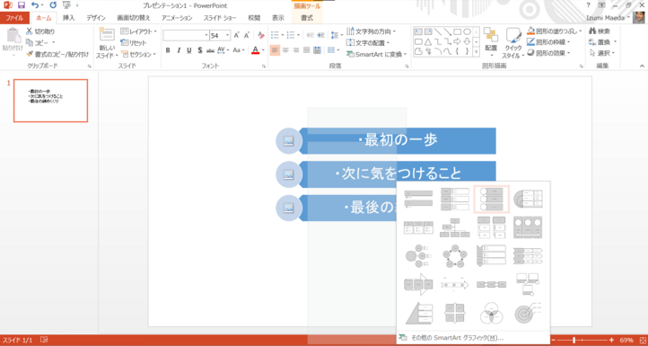Image resolution: width=648 pixels, height=346 pixels.
Task: Clear all formatting eraser icon
Action: [x=261, y=36]
